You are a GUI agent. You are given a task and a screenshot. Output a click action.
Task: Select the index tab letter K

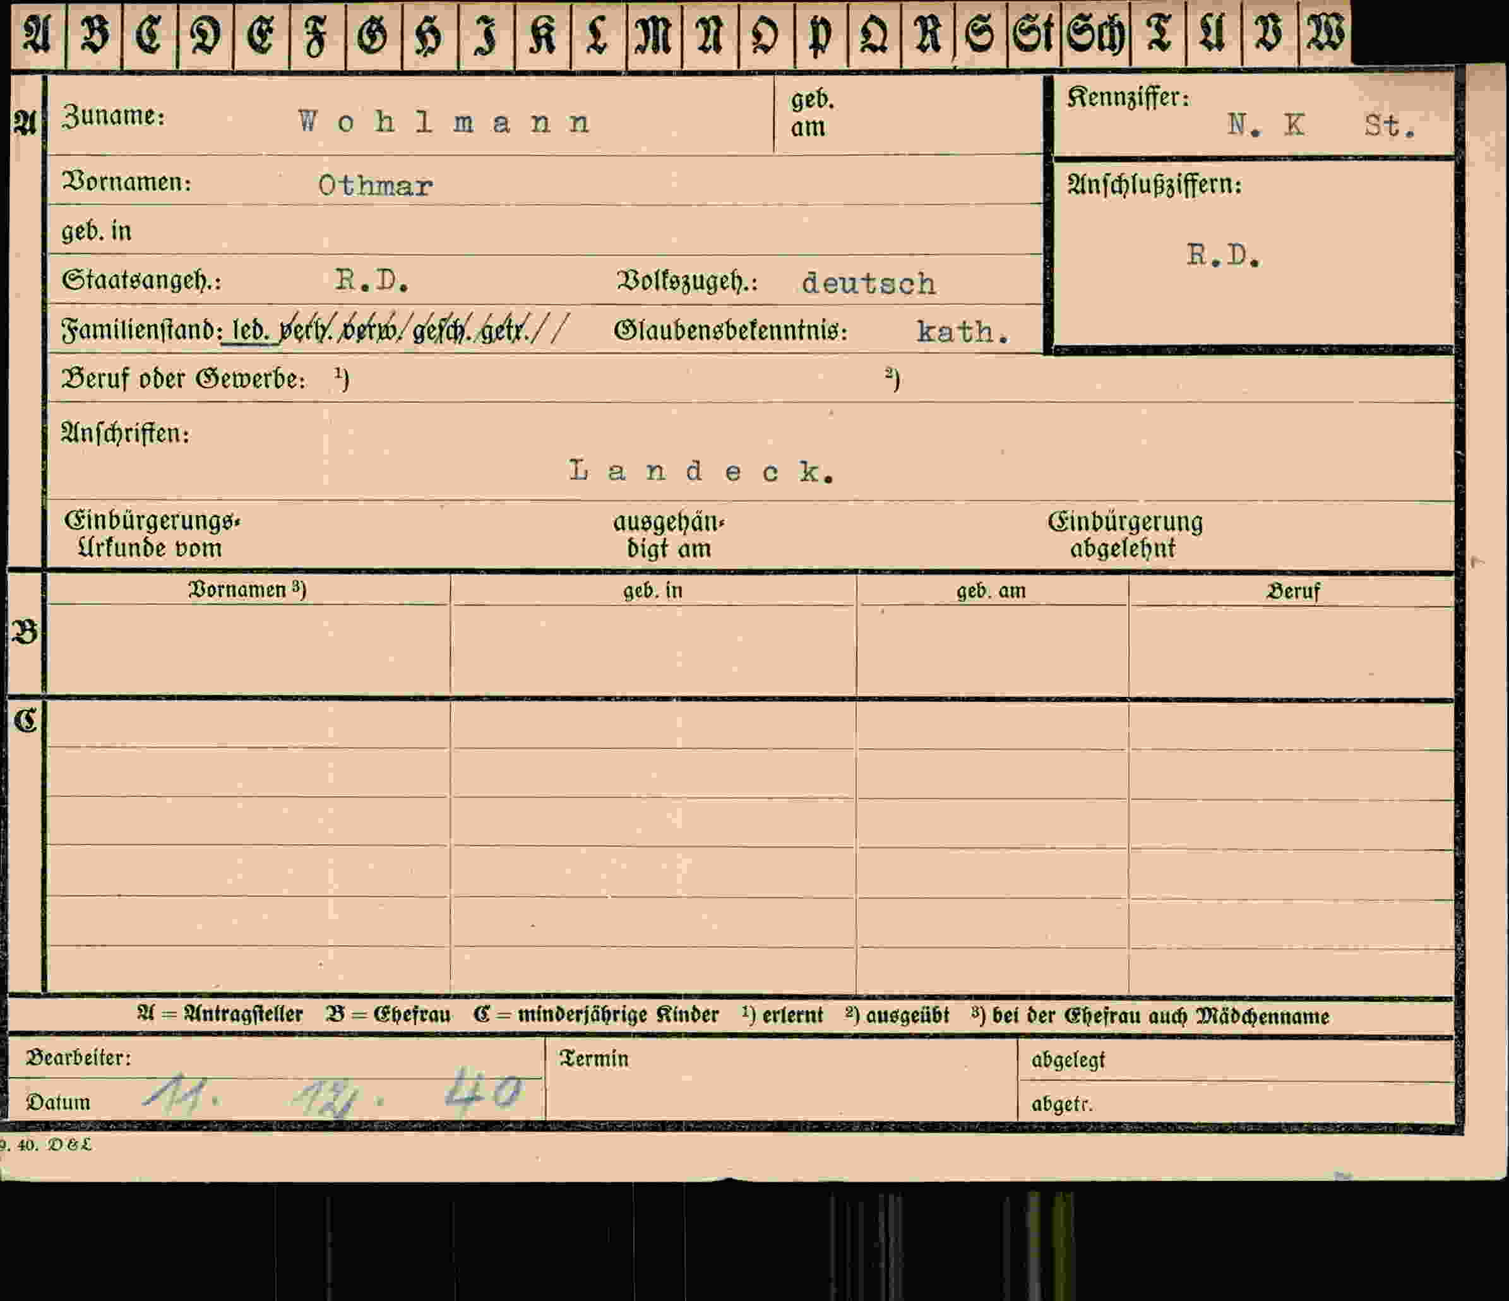tap(542, 35)
